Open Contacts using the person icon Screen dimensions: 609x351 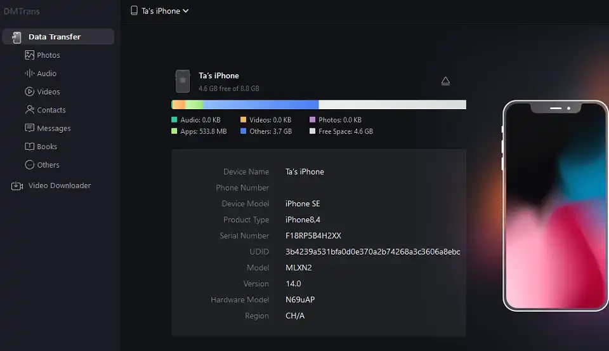pyautogui.click(x=29, y=110)
